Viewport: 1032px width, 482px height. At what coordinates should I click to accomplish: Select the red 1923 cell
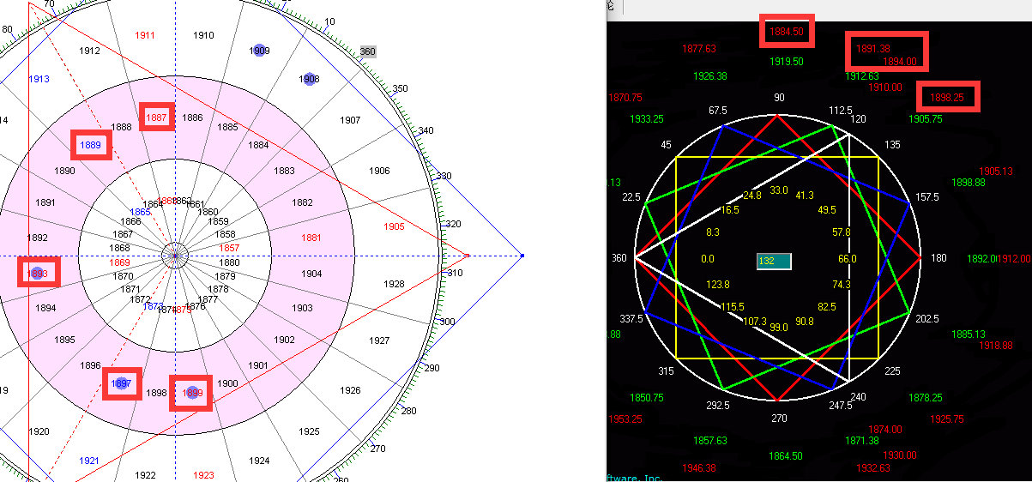[x=203, y=475]
